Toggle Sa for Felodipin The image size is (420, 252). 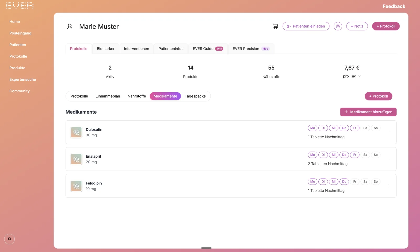[365, 181]
